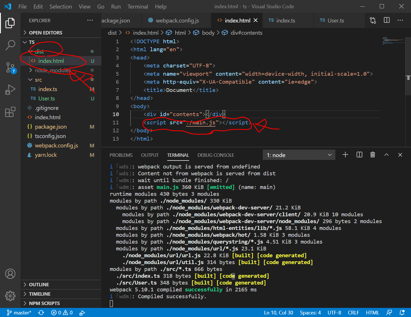The height and width of the screenshot is (317, 411).
Task: Open the File menu
Action: click(22, 6)
